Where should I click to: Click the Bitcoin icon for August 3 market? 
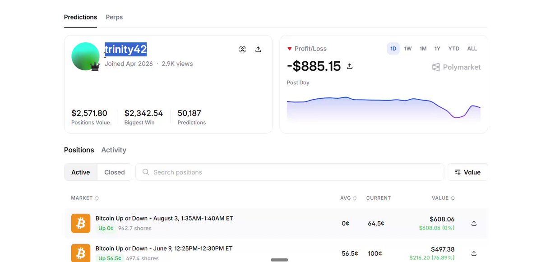click(81, 223)
